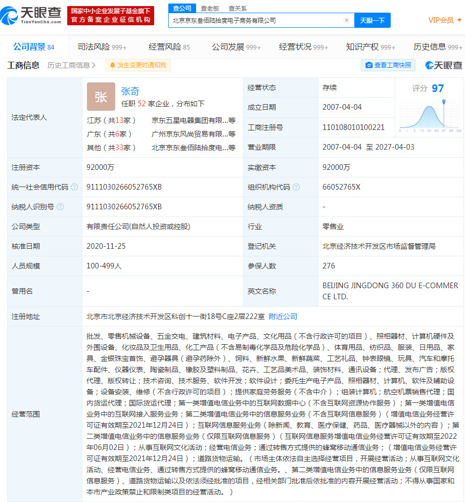The height and width of the screenshot is (502, 465).
Task: Open the 经营状况 section tab
Action: point(303,47)
